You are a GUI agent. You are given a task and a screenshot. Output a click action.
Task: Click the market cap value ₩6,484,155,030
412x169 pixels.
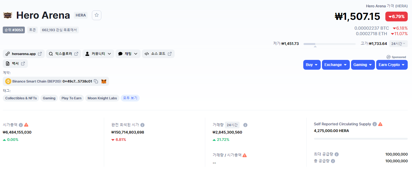click(x=17, y=132)
